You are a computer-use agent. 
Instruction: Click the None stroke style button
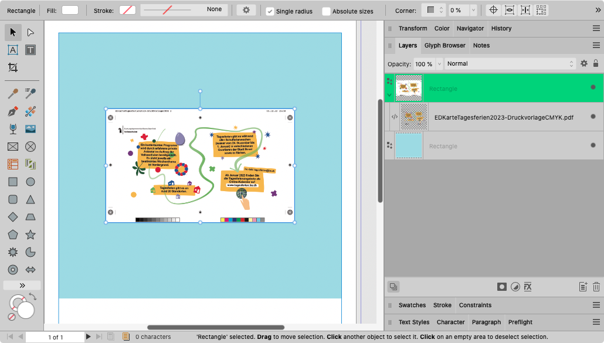214,9
